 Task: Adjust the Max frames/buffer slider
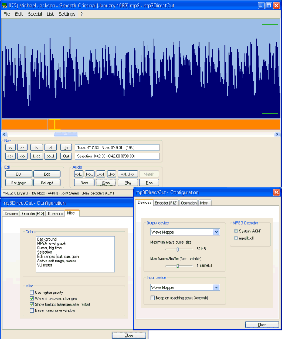click(x=177, y=266)
